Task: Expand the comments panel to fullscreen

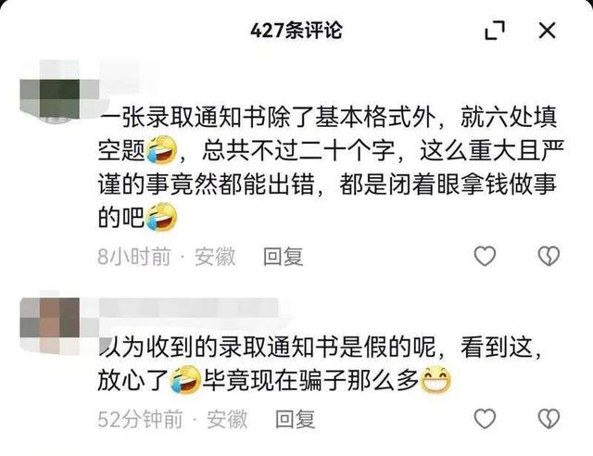Action: pos(495,31)
